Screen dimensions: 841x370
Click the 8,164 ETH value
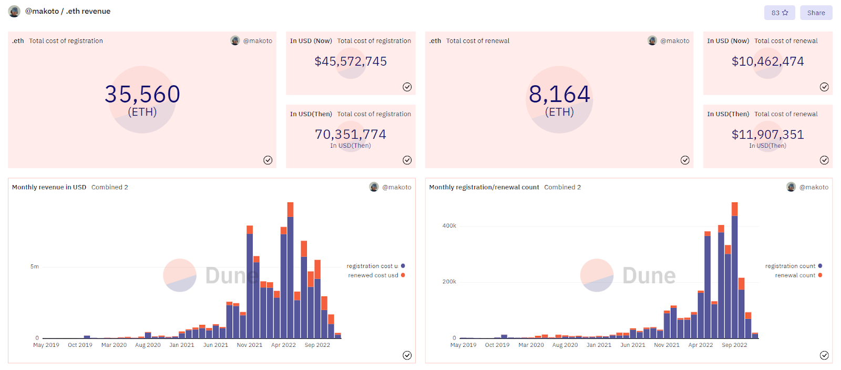[x=559, y=95]
